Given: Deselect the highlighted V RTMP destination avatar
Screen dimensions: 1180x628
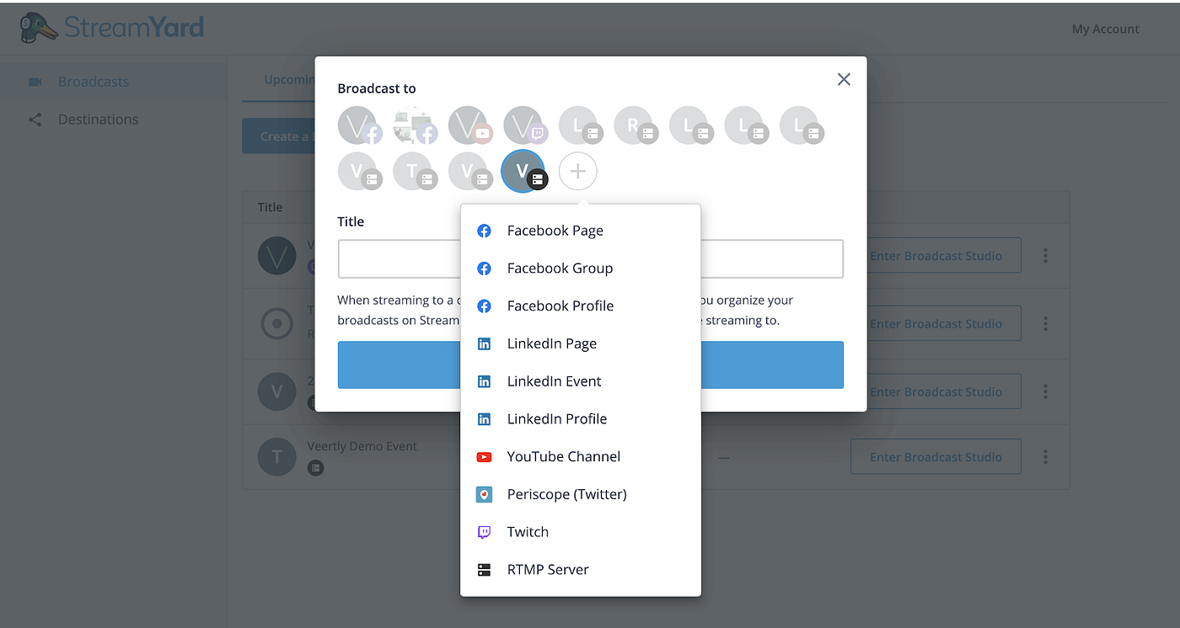Looking at the screenshot, I should pos(523,171).
